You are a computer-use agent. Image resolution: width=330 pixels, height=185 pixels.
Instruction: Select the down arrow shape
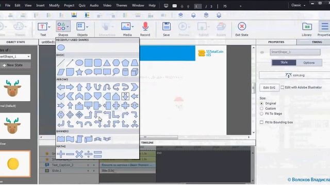tap(88, 87)
